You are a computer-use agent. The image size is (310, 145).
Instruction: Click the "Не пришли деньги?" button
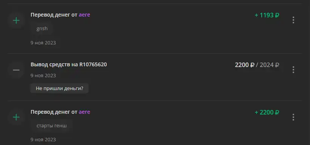pos(59,88)
